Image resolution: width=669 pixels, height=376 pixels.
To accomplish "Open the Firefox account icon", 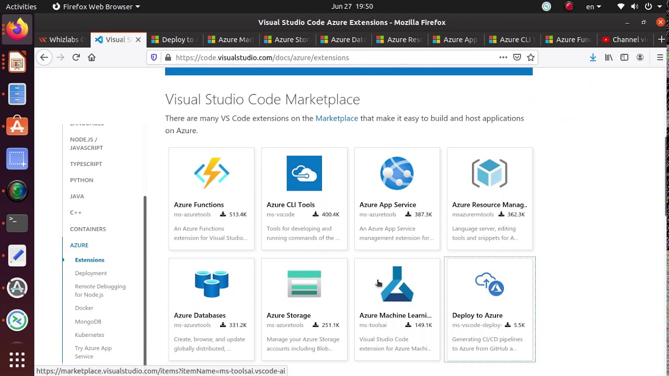I will coord(640,57).
